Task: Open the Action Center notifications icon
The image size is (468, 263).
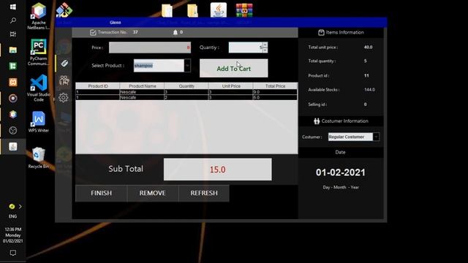Action: [x=13, y=253]
